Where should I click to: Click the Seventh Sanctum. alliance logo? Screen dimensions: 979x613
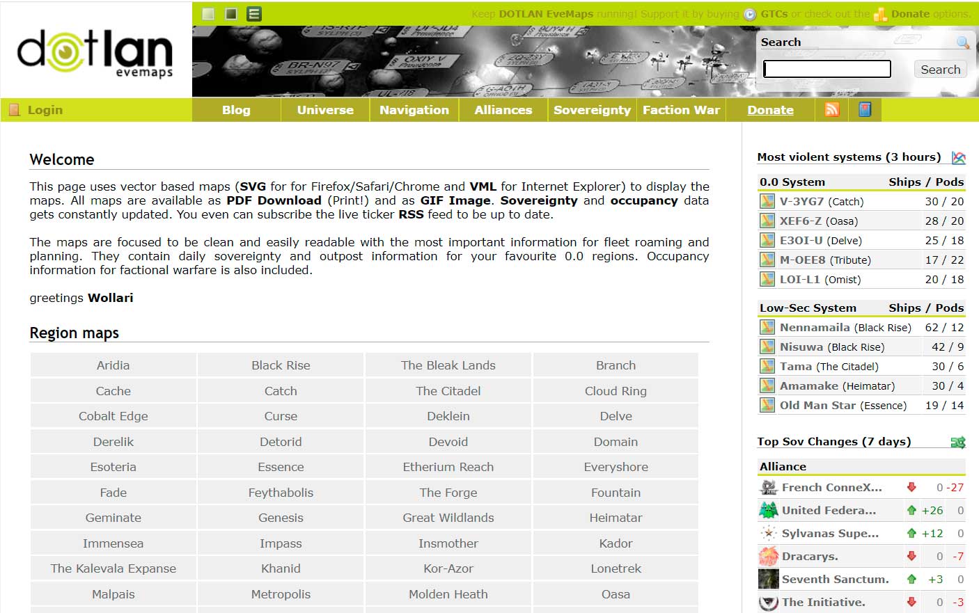coord(769,579)
